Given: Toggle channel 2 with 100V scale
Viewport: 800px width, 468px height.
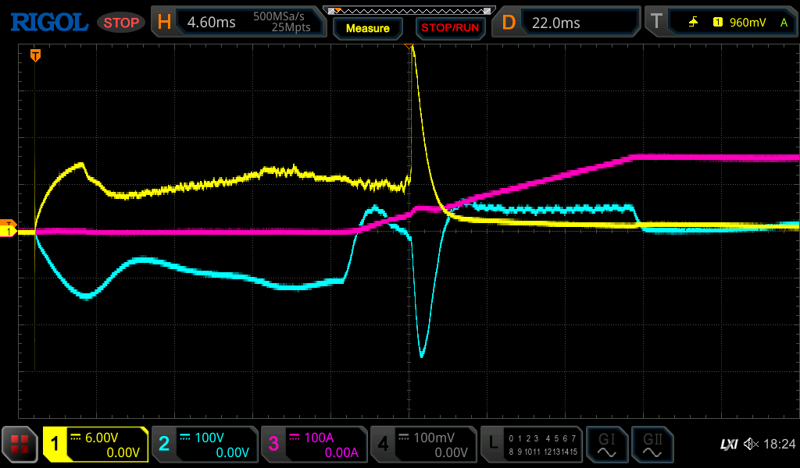Looking at the screenshot, I should click(x=204, y=445).
